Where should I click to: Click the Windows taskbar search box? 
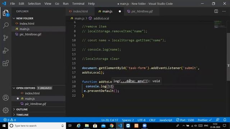pos(37,126)
